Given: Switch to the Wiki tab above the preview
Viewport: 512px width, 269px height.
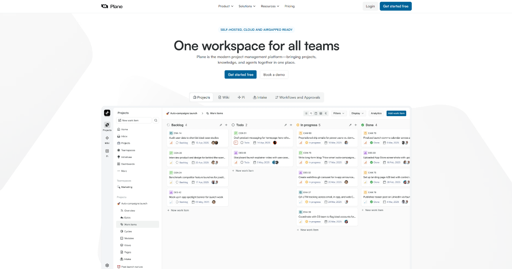Looking at the screenshot, I should click(x=224, y=97).
